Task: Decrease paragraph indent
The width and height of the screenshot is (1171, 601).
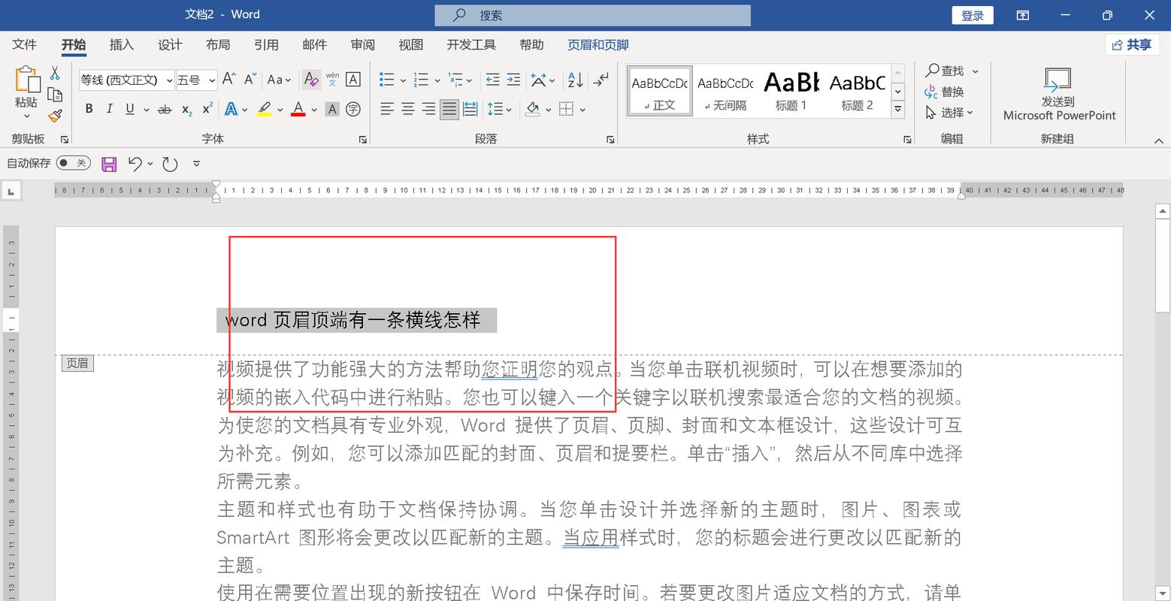Action: [492, 79]
